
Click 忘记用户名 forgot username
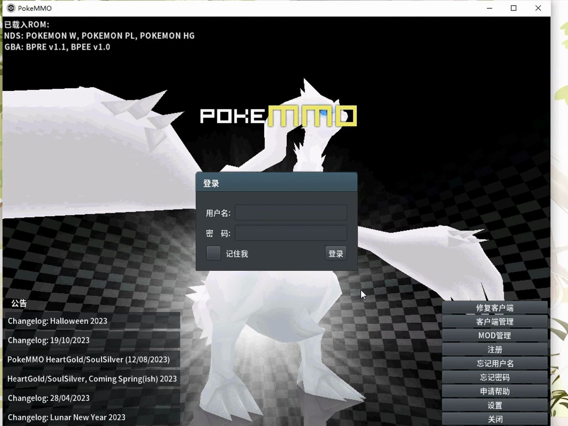click(495, 363)
